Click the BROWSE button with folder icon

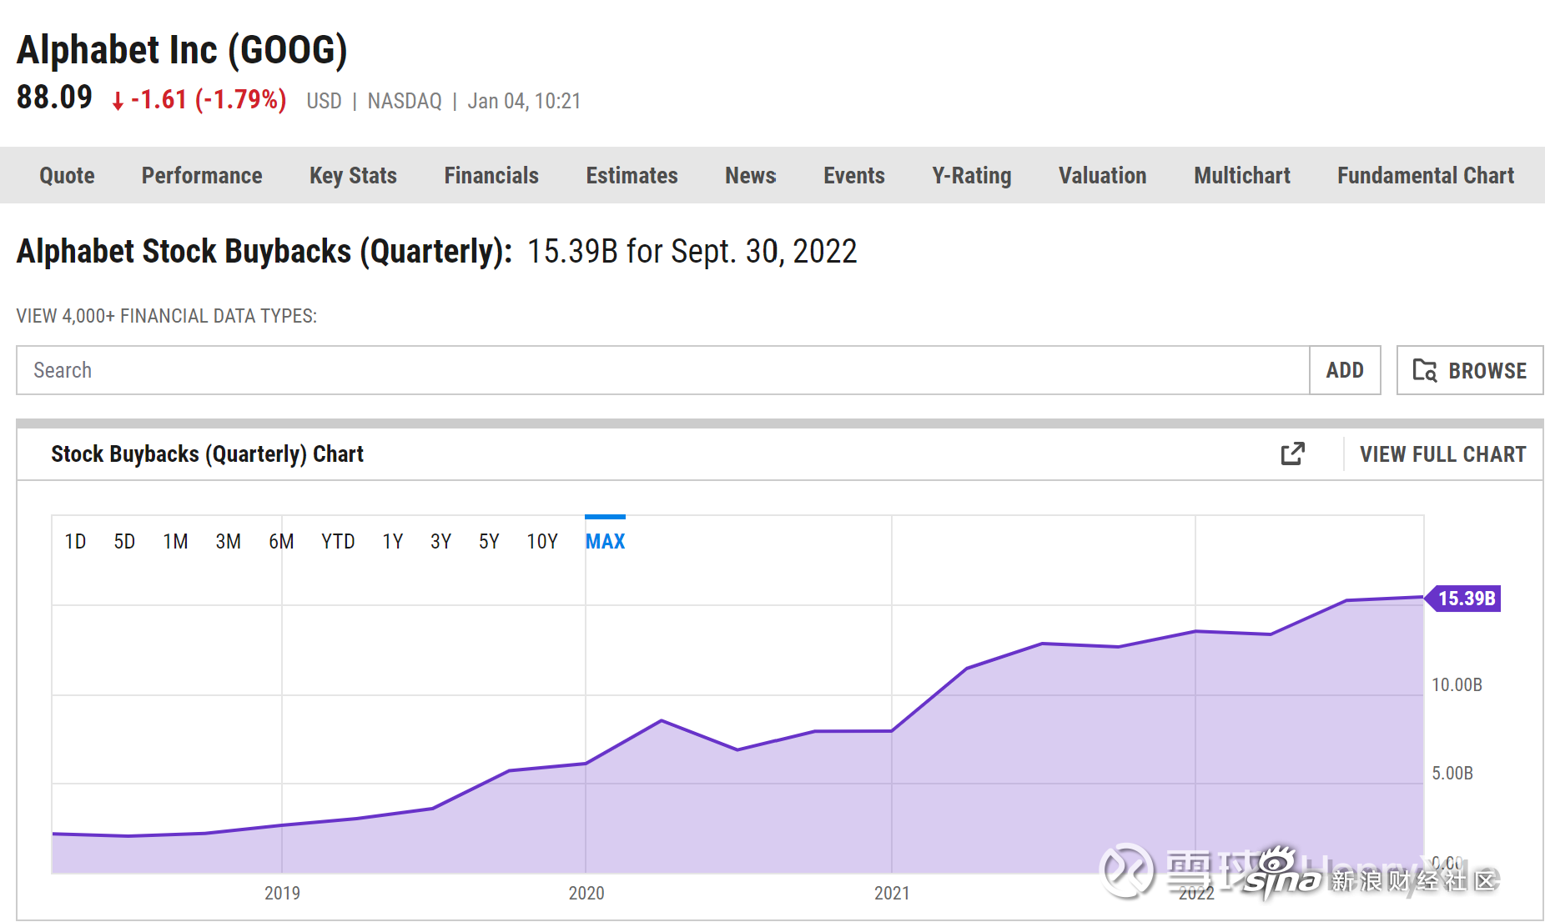[1470, 370]
